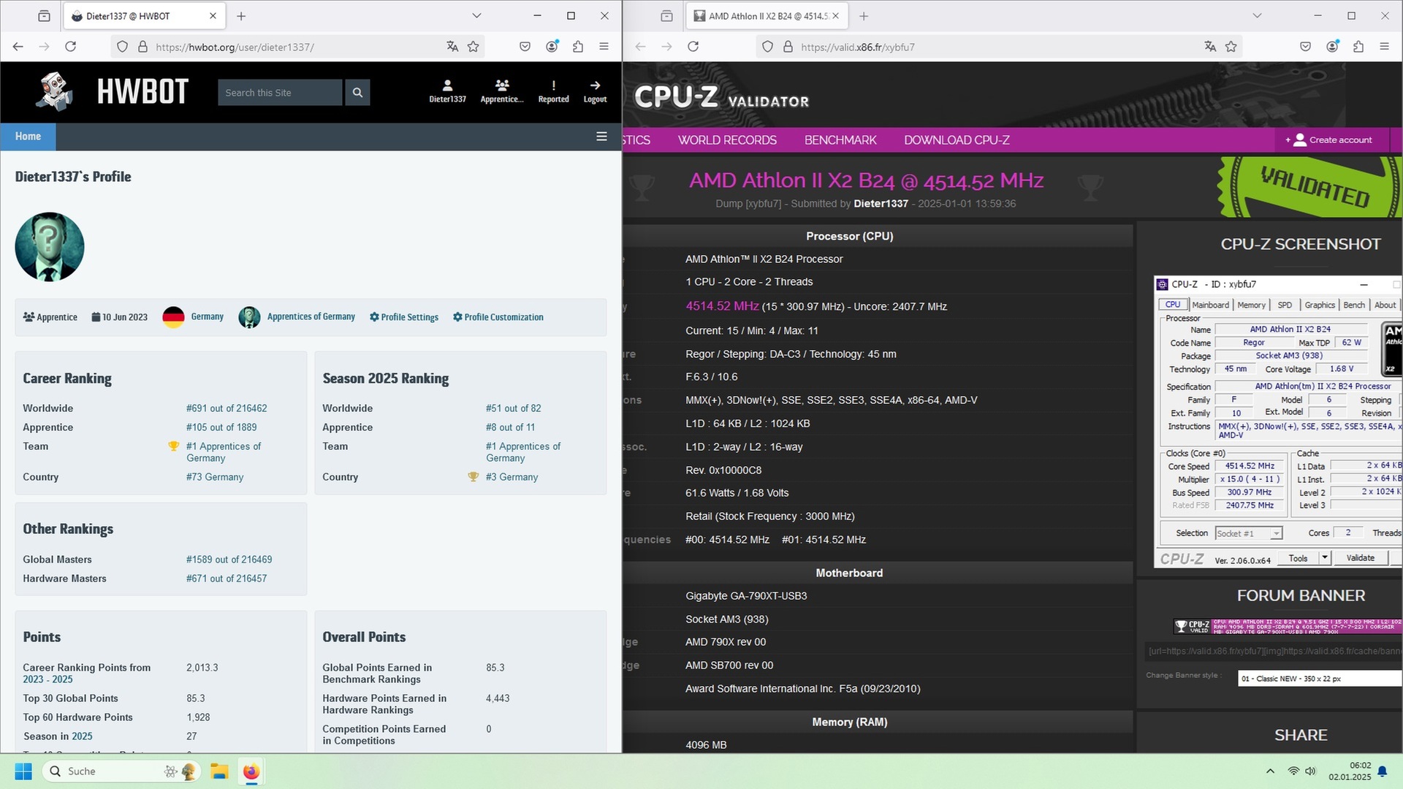The image size is (1403, 789).
Task: Click Season 2025 #3 Germany ranking link
Action: click(512, 477)
